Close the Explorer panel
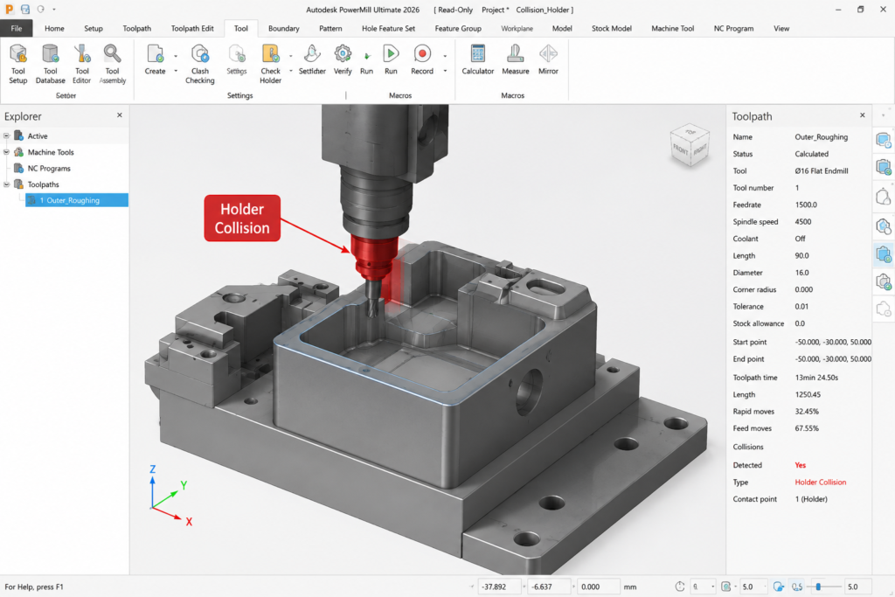Screen dimensions: 895x597 point(119,115)
